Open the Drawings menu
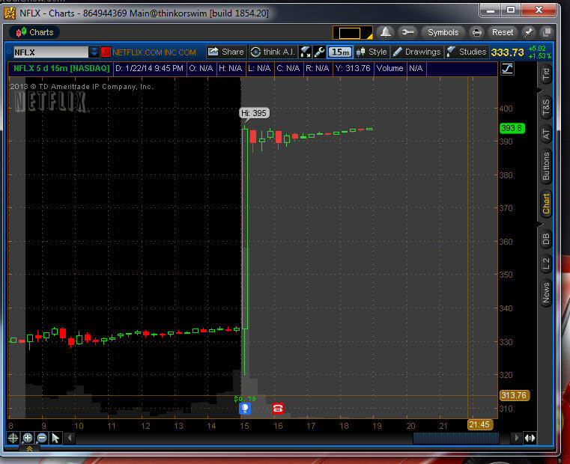 (417, 52)
